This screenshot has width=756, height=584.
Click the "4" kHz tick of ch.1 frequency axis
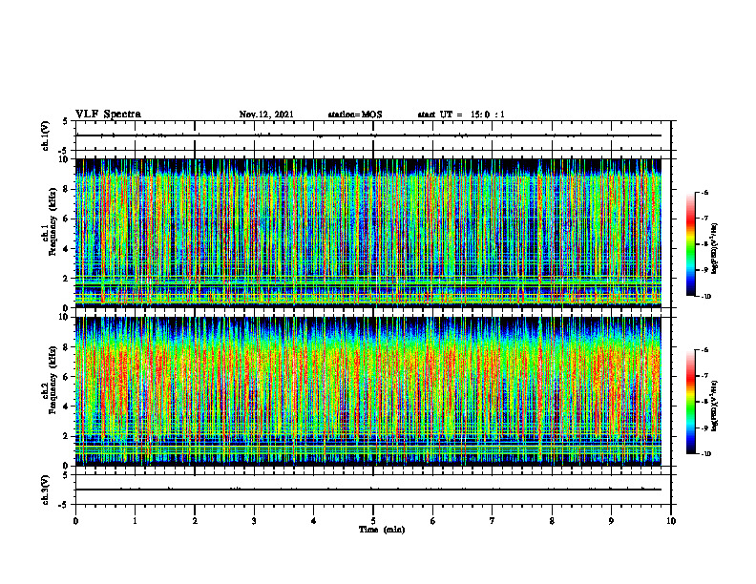[x=67, y=249]
